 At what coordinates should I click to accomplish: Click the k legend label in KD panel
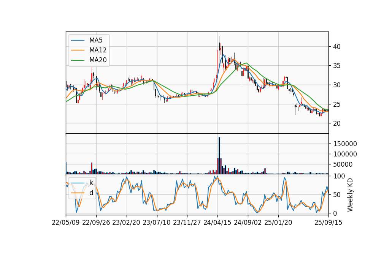[91, 183]
